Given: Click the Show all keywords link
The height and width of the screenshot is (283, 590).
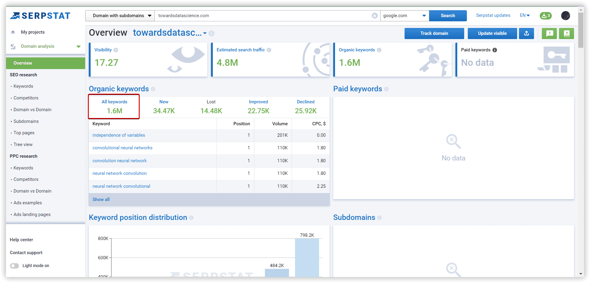Looking at the screenshot, I should [101, 199].
